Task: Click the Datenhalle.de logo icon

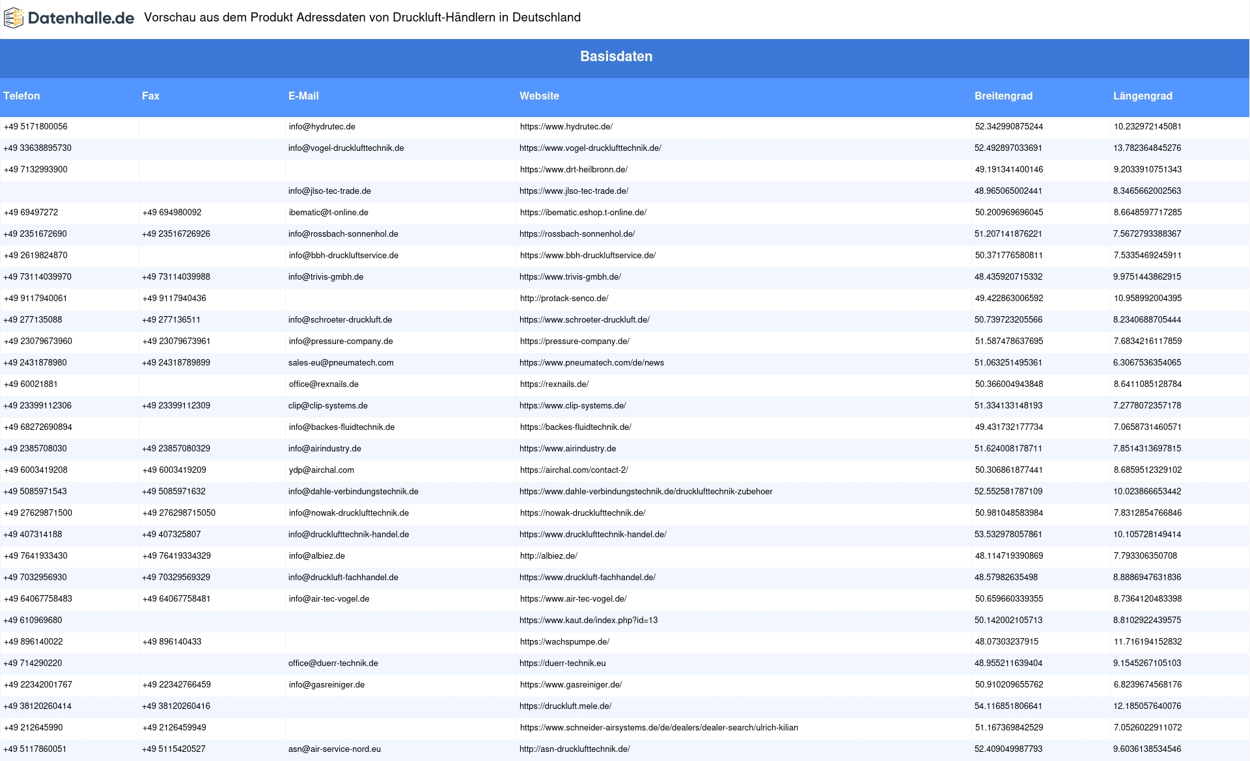Action: pos(14,18)
